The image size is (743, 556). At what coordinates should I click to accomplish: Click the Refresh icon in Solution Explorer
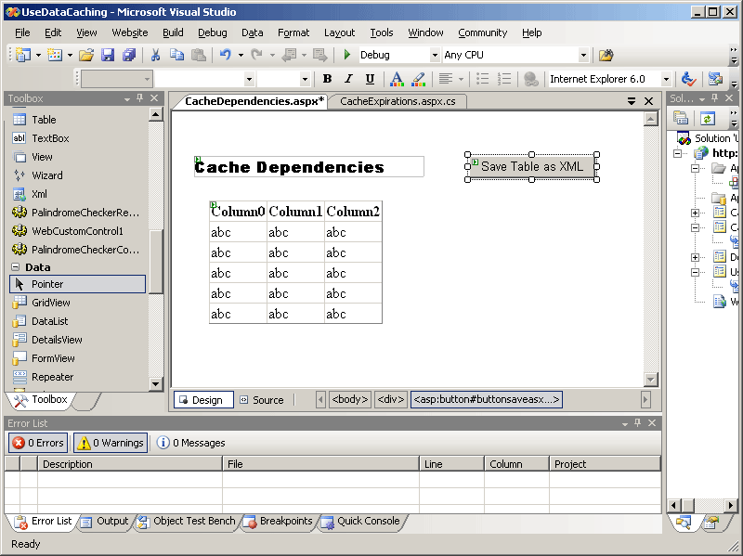tap(708, 118)
